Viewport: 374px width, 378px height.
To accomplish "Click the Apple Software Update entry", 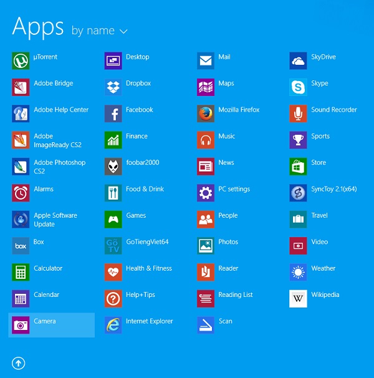I will (x=55, y=220).
